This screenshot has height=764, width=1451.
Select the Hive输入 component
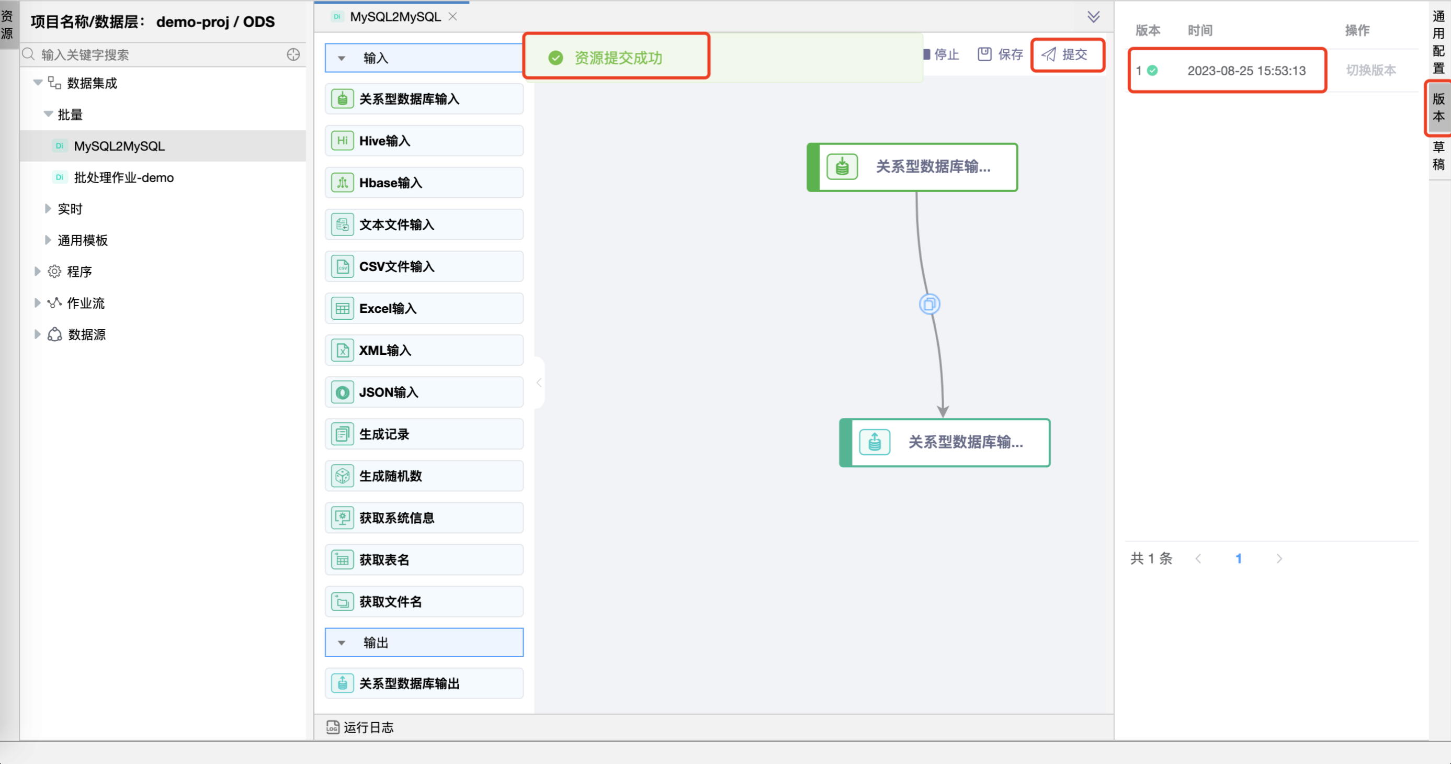tap(424, 140)
